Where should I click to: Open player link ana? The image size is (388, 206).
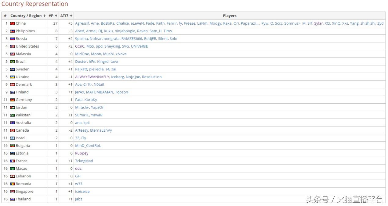78,123
